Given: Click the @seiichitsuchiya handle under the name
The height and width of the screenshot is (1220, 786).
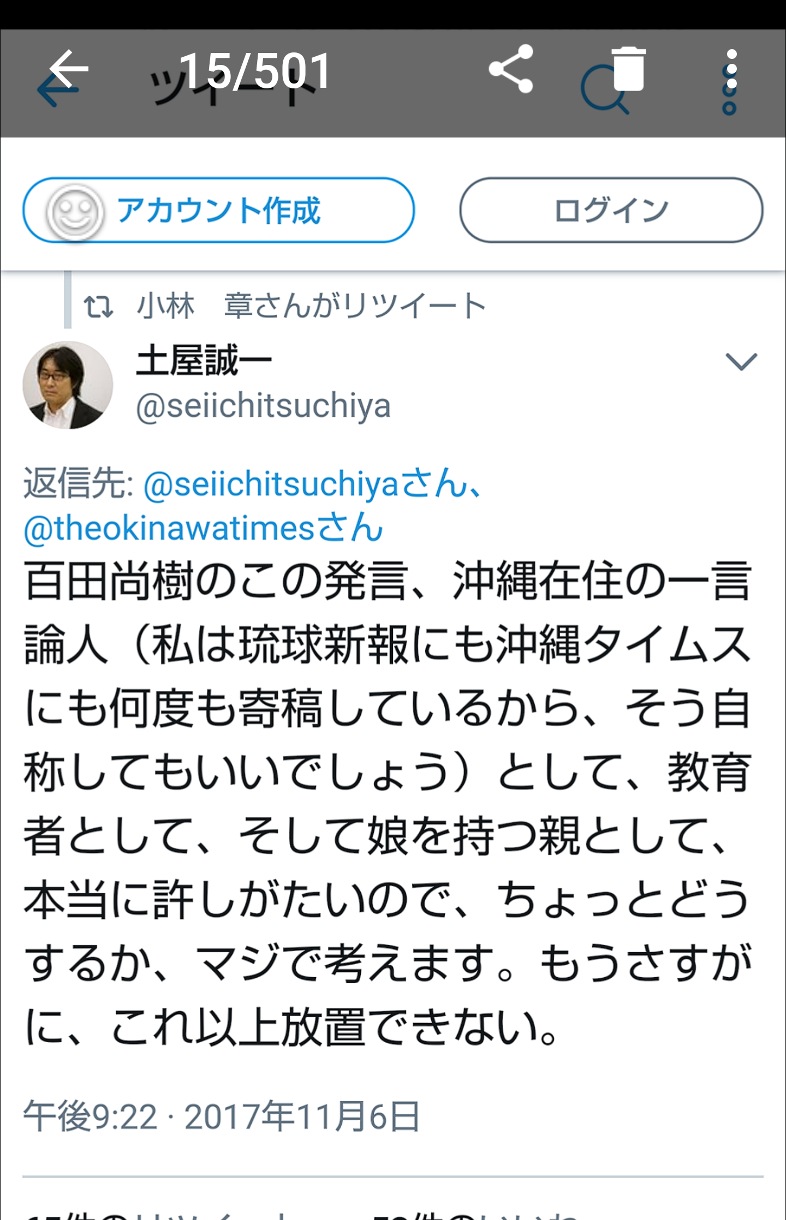Looking at the screenshot, I should click(x=263, y=406).
